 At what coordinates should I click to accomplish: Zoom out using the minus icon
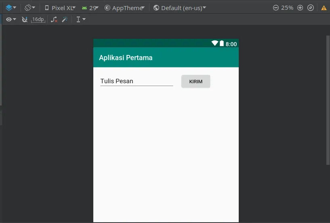276,8
